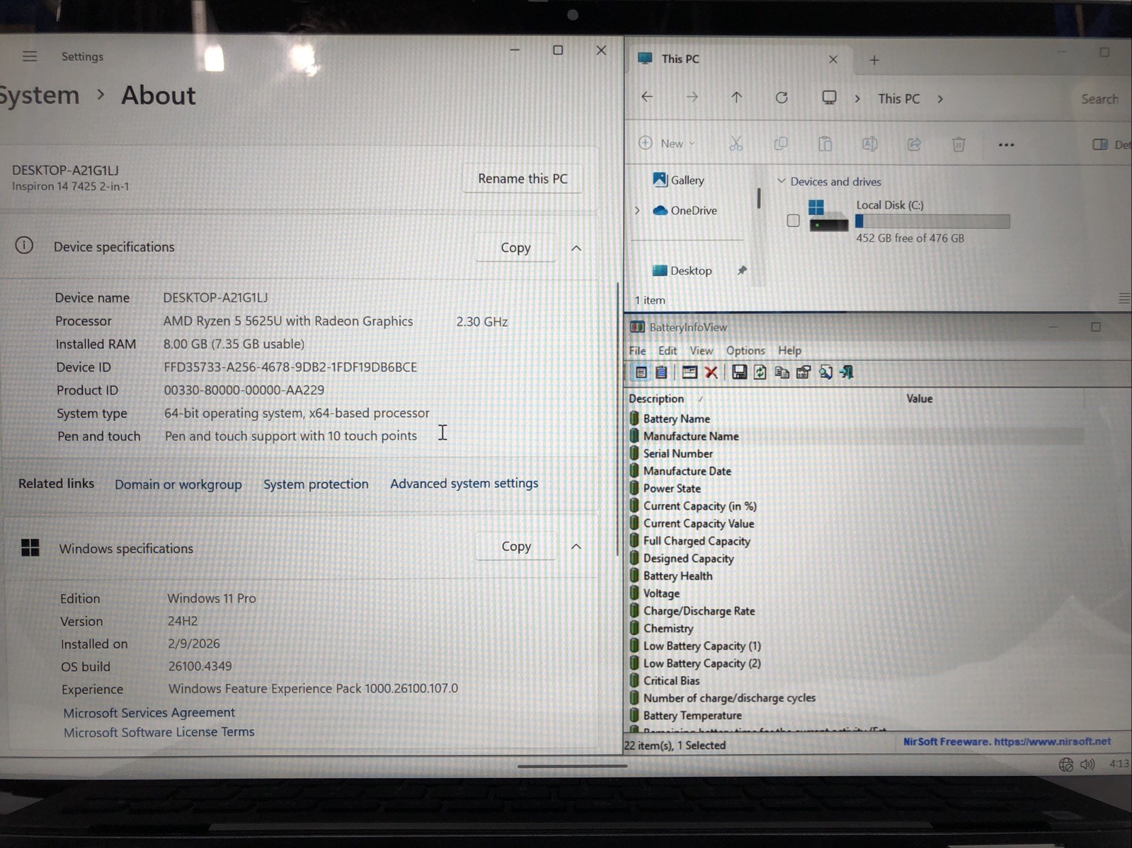Open Microsoft Software License Terms link

coord(159,732)
